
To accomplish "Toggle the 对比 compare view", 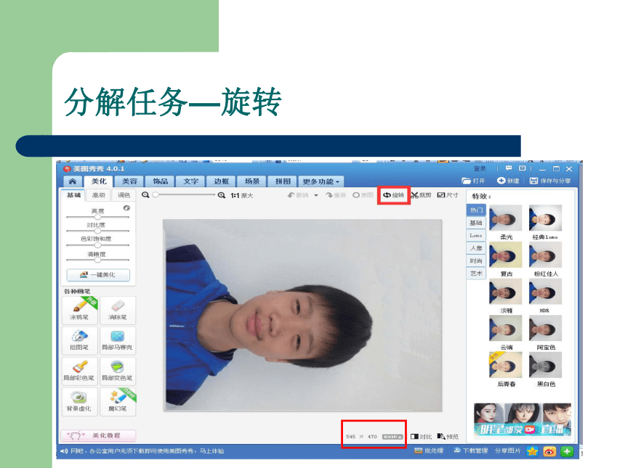I will pyautogui.click(x=422, y=437).
